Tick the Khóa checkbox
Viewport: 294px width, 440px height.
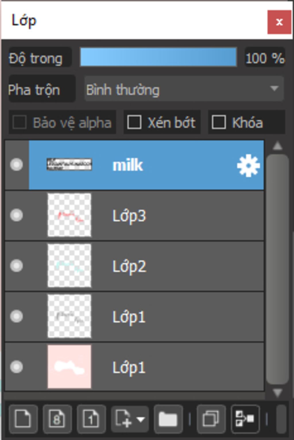(x=219, y=122)
